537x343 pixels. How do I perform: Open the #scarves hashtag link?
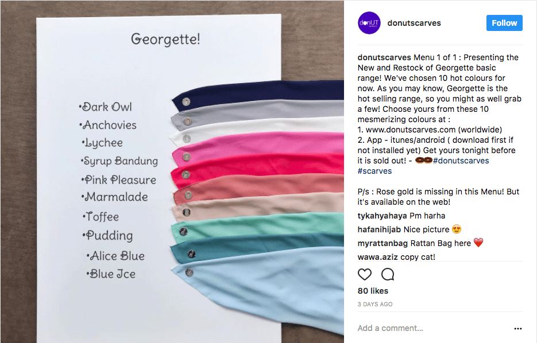[374, 171]
